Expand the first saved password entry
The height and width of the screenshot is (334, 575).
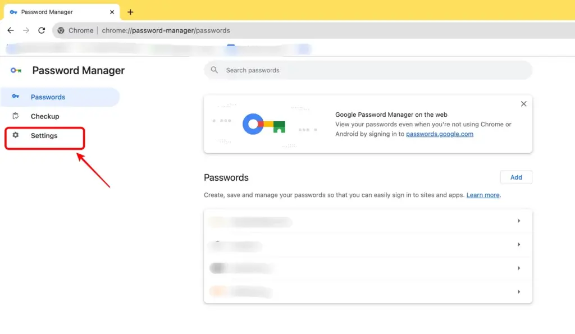point(519,221)
